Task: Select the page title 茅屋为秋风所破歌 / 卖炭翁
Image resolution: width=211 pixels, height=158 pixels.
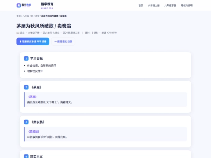Action: point(44,26)
